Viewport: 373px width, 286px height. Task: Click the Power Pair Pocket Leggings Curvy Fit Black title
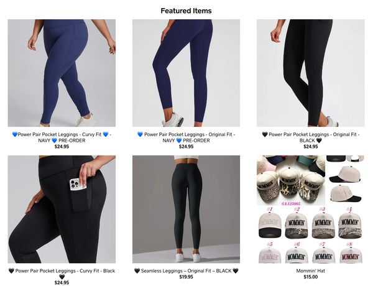62,274
